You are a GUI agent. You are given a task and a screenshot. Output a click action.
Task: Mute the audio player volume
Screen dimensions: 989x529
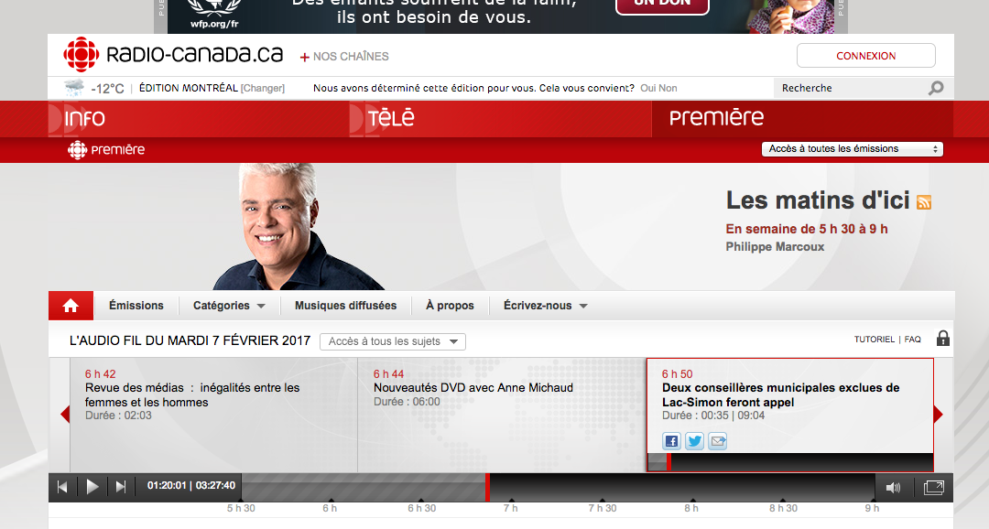coord(893,488)
